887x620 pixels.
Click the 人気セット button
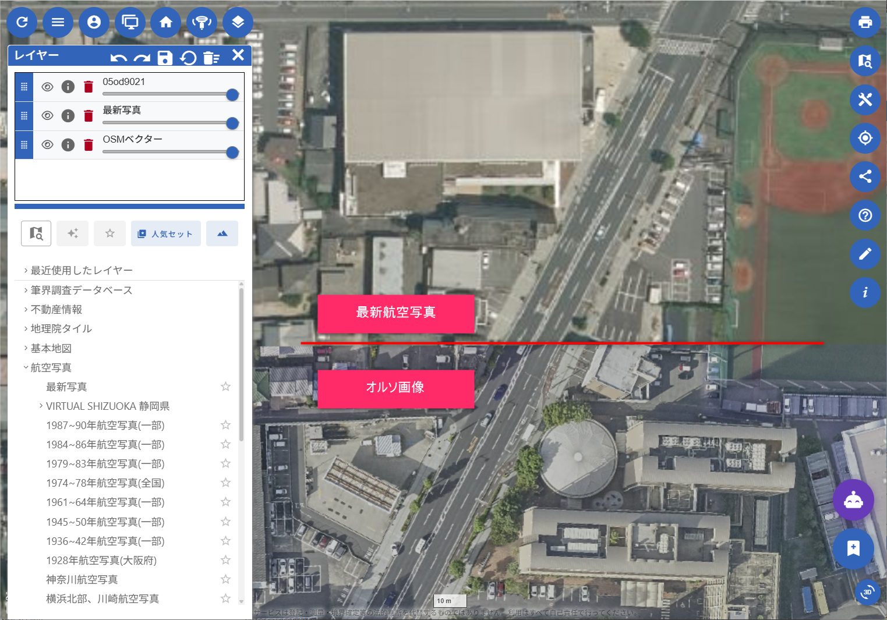point(165,233)
